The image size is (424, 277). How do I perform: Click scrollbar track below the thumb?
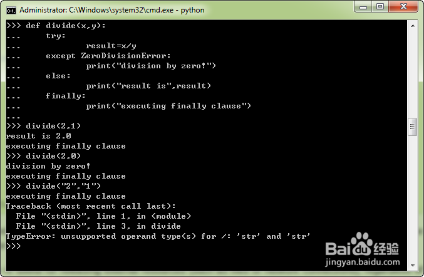pos(413,198)
